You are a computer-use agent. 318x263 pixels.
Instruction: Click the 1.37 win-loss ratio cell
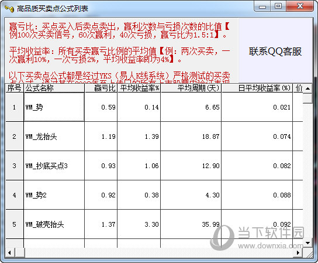101,224
